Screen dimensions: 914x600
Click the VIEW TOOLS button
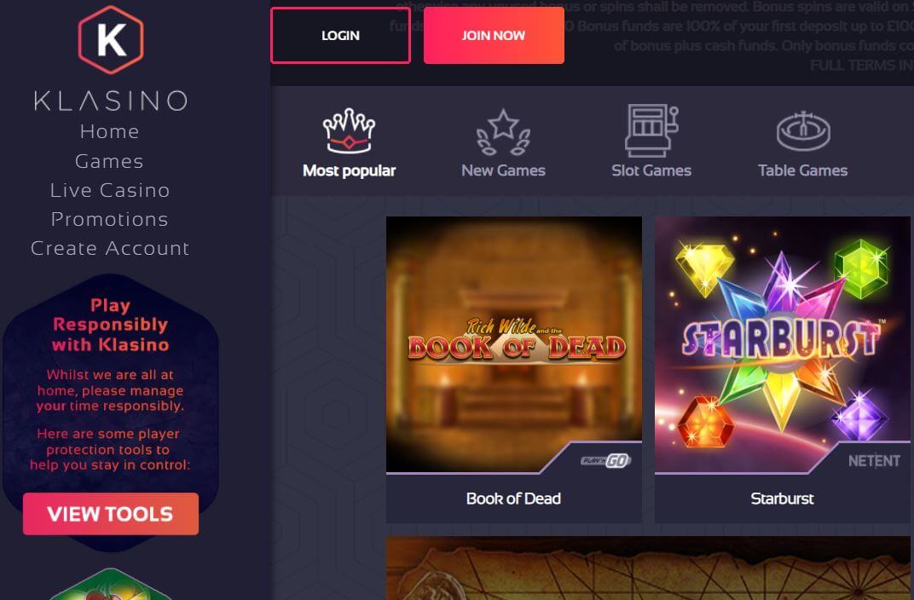(x=111, y=514)
